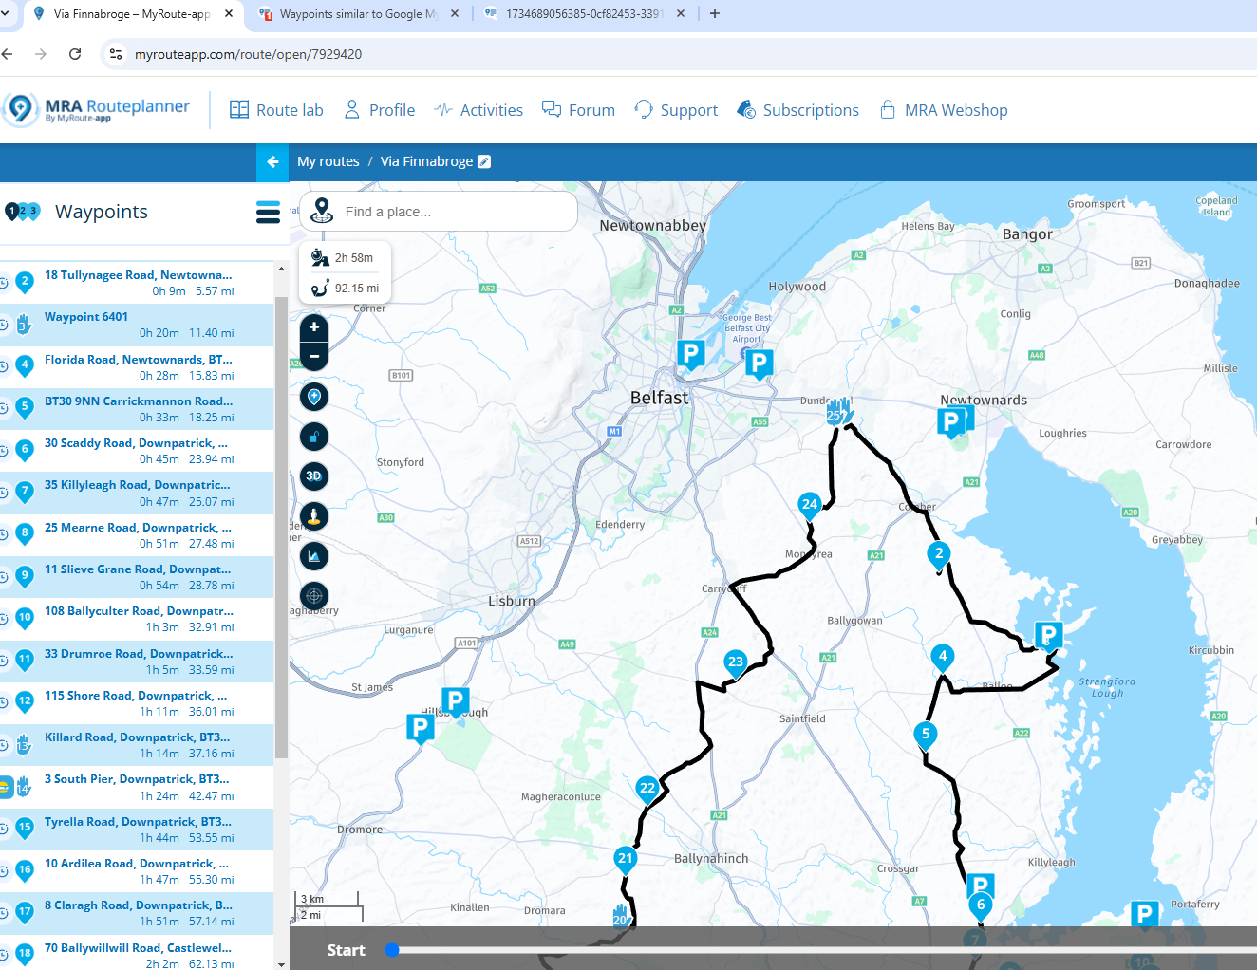Edit the route name Via Finnabroge
This screenshot has width=1257, height=970.
click(x=484, y=161)
